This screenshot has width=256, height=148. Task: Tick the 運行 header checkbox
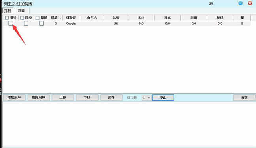tap(7, 18)
